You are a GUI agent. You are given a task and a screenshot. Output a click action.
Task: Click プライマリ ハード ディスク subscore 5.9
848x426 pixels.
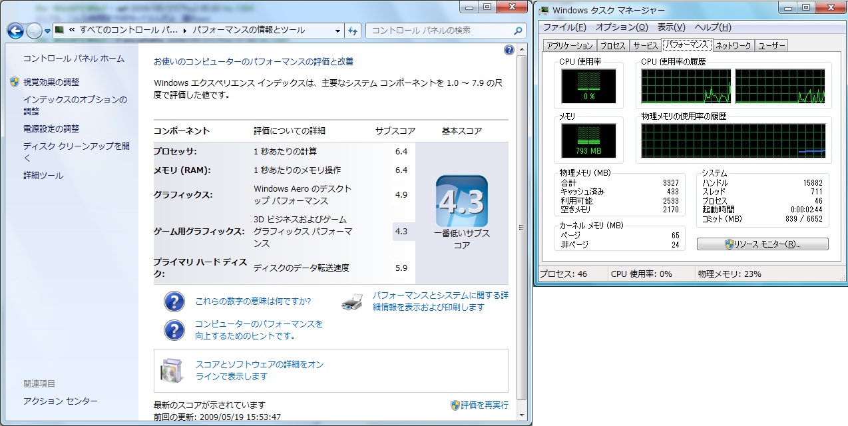click(401, 268)
